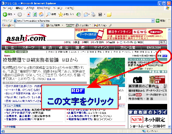Click 新聞購読のご案内 banner
The image size is (172, 134).
point(148,86)
